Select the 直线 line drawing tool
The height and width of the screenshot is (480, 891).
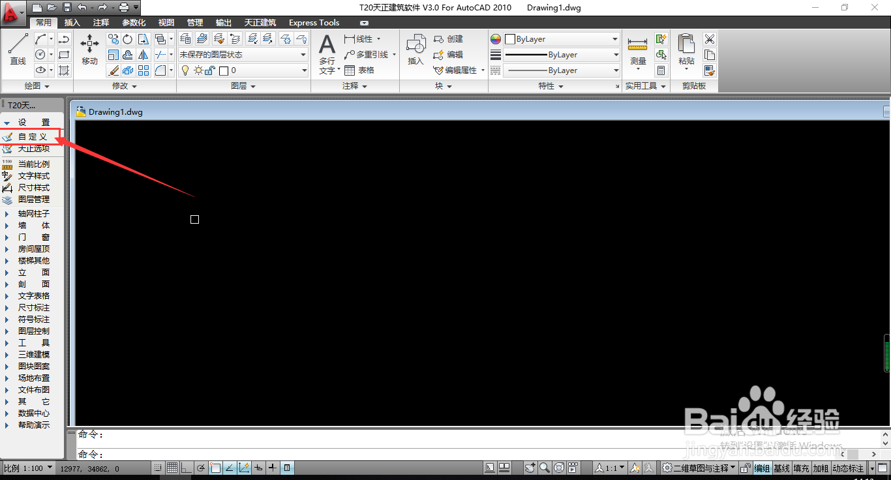click(18, 49)
